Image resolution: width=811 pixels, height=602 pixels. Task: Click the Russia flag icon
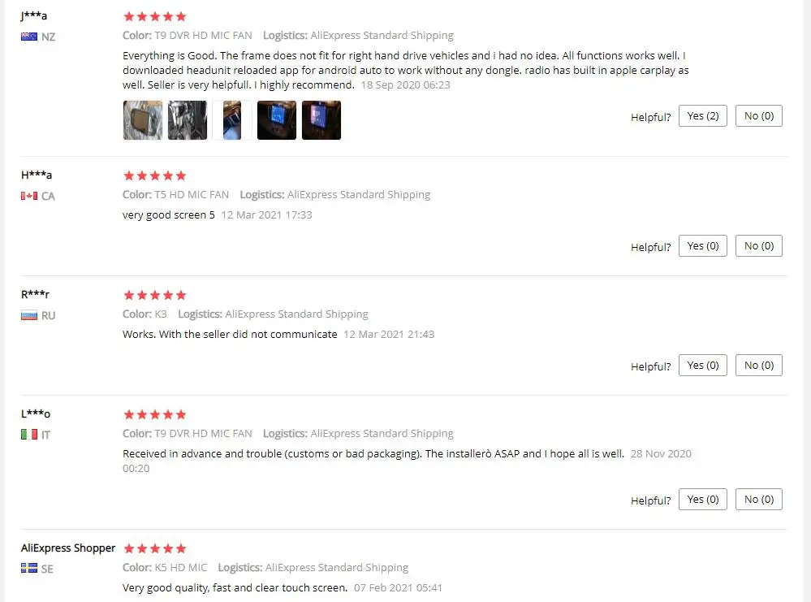click(x=29, y=316)
